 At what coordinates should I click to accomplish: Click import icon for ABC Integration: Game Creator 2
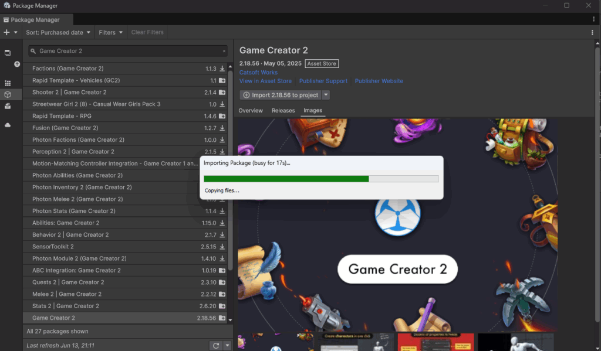tap(222, 270)
